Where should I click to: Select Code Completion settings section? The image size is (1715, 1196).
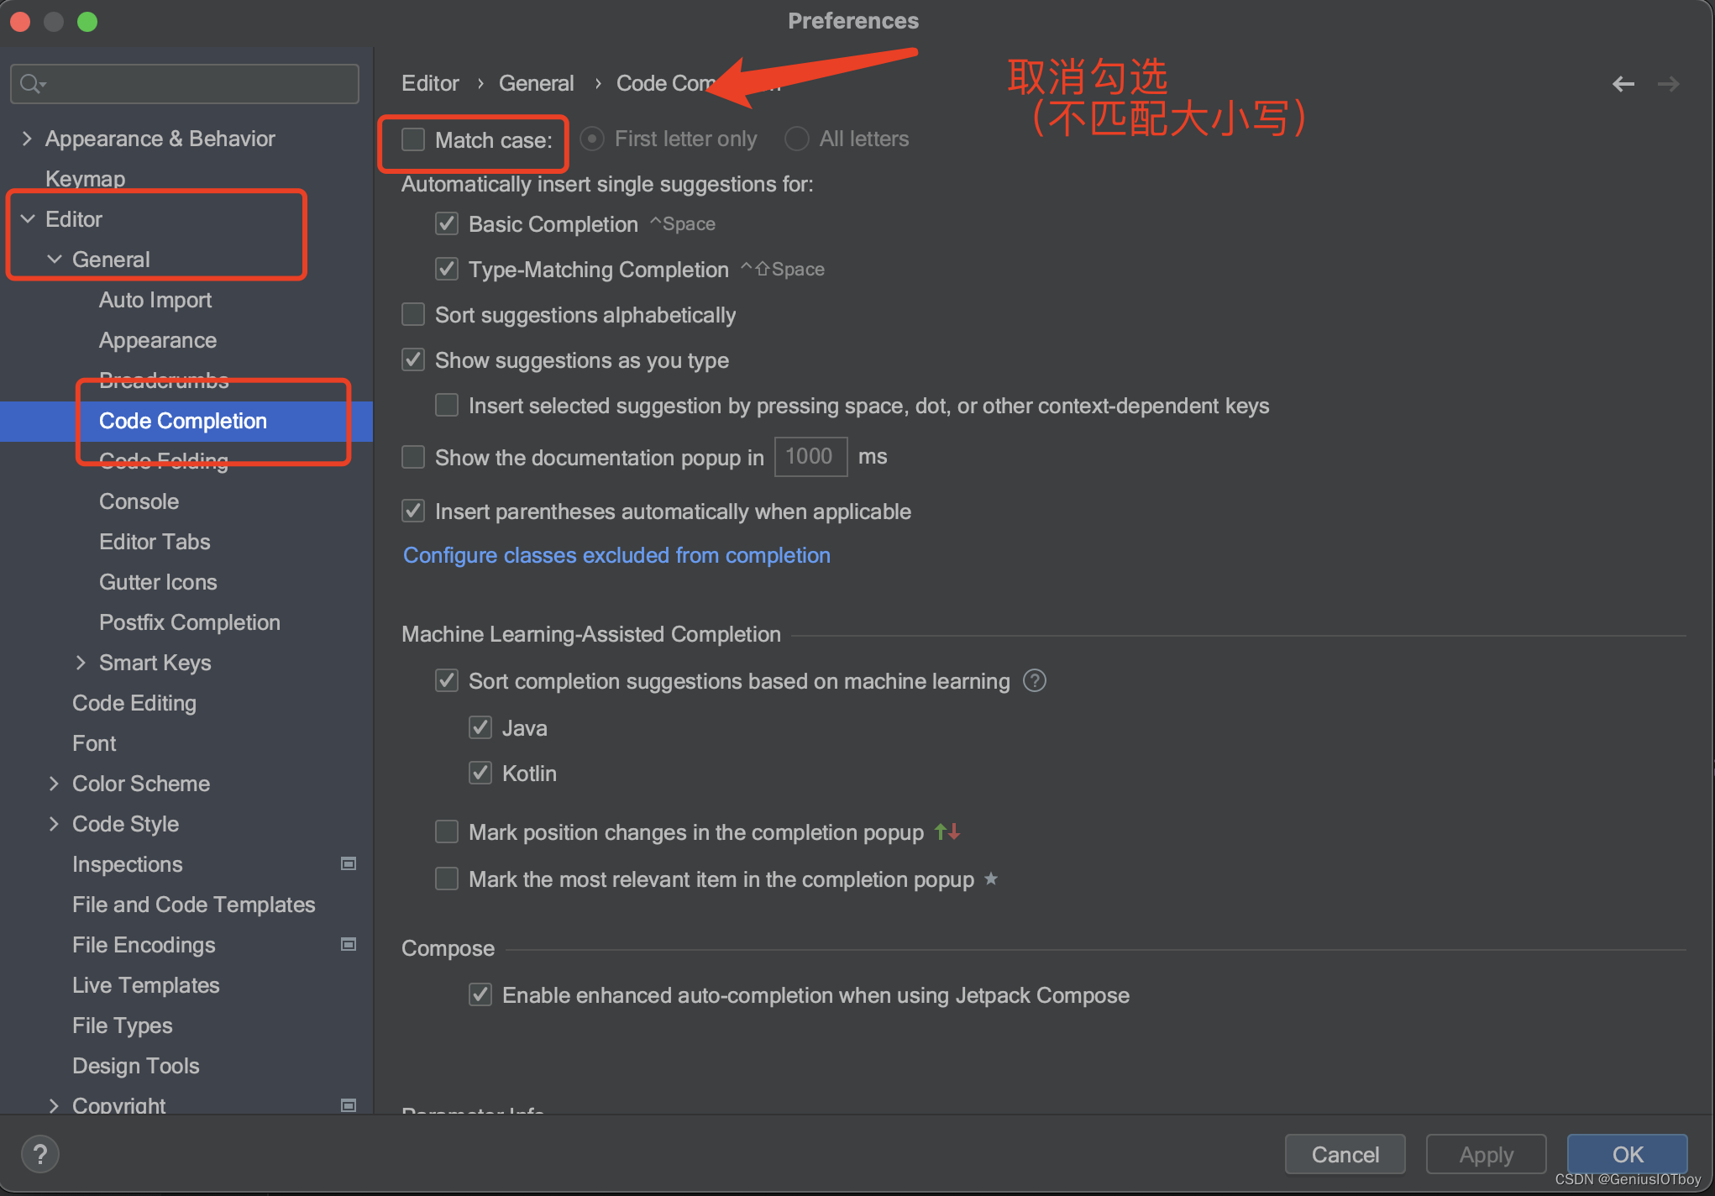click(182, 419)
